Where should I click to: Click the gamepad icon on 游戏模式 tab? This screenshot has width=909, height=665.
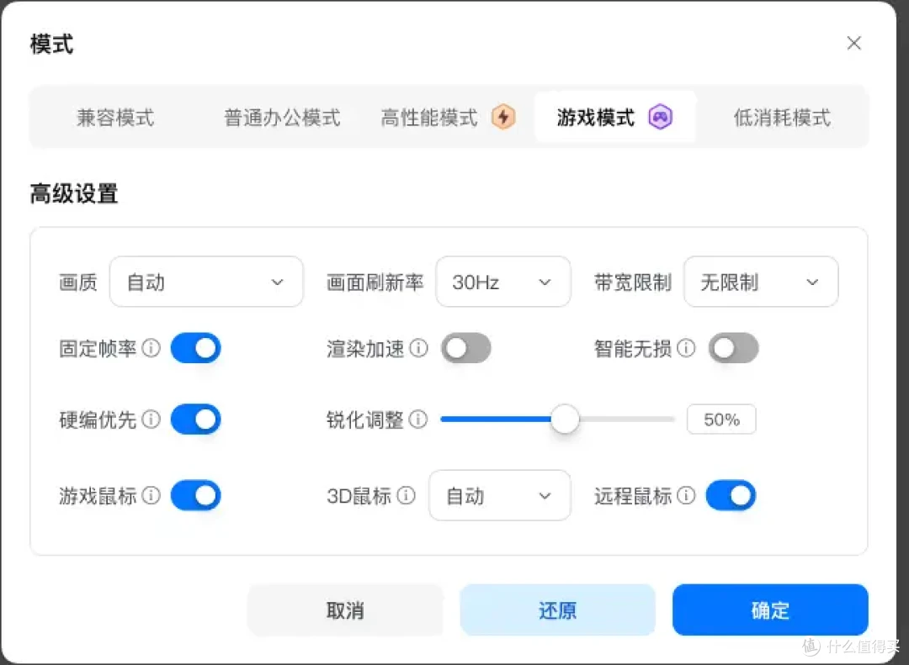(x=661, y=117)
